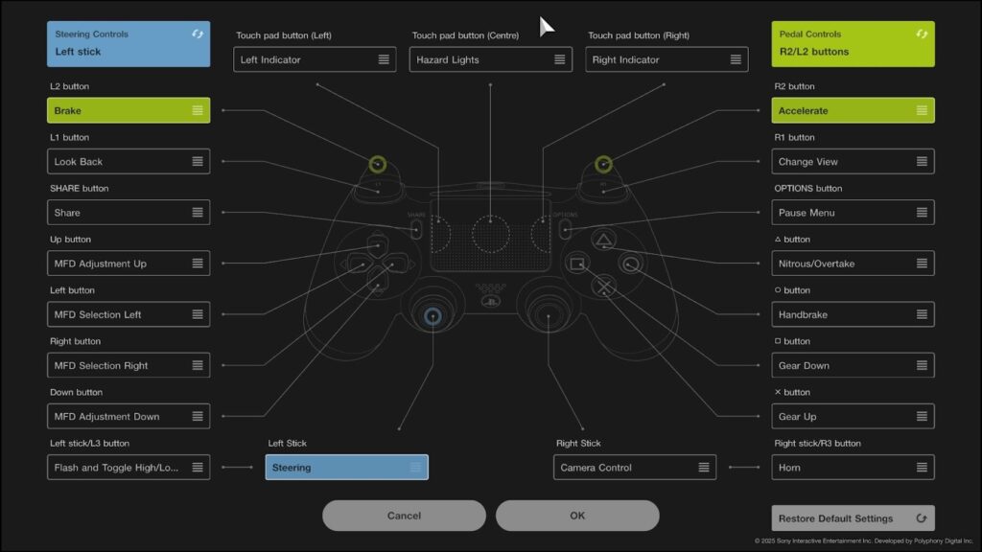Switch Steering Controls from Left stick
Image resolution: width=982 pixels, height=552 pixels.
click(129, 44)
